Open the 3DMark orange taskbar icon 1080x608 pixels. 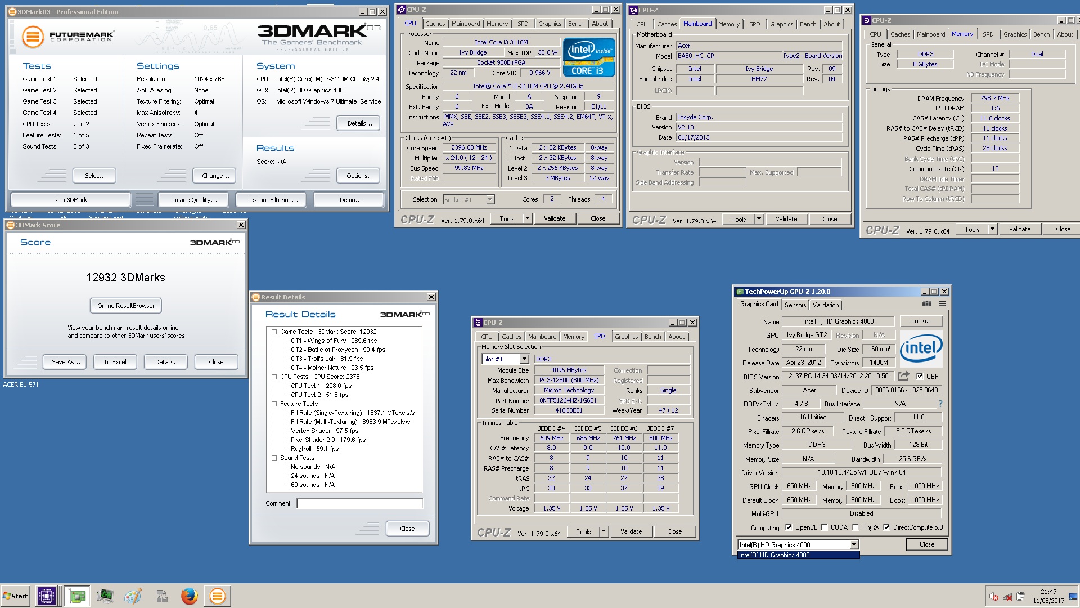tap(217, 596)
